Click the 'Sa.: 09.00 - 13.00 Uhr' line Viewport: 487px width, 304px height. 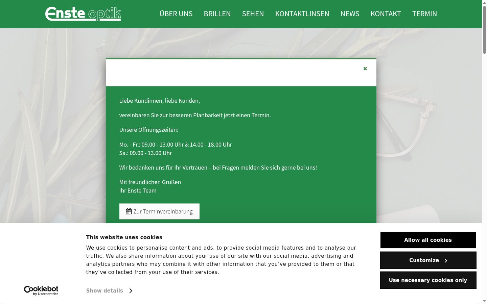[145, 153]
